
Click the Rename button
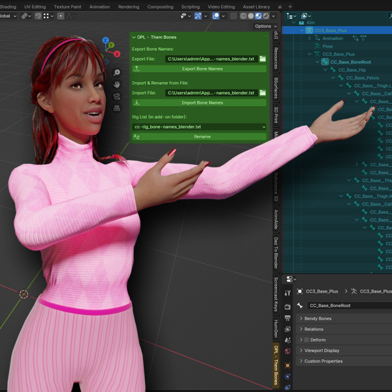(199, 137)
